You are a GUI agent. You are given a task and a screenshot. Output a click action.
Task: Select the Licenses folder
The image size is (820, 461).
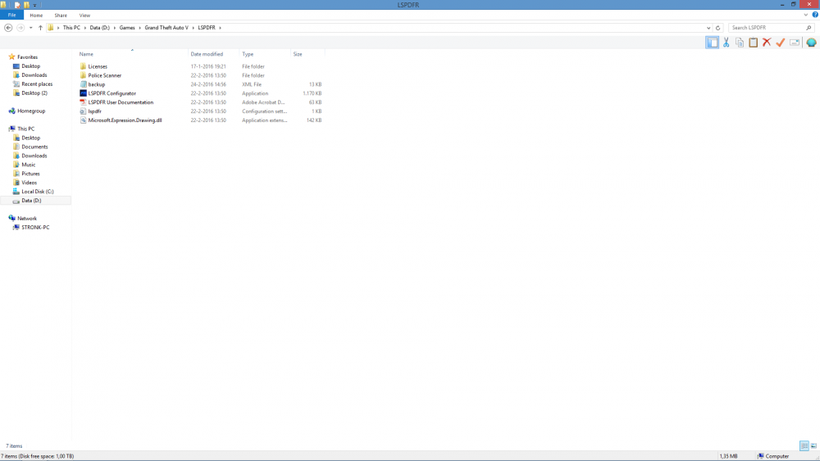click(98, 67)
